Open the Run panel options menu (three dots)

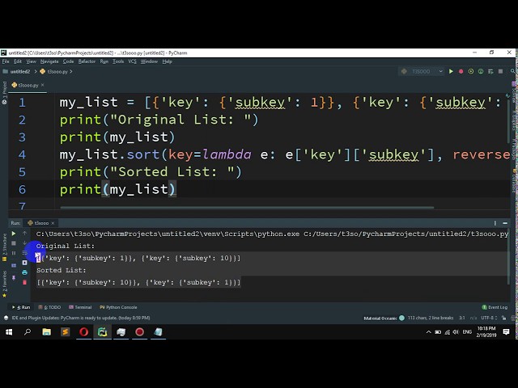tap(495, 223)
